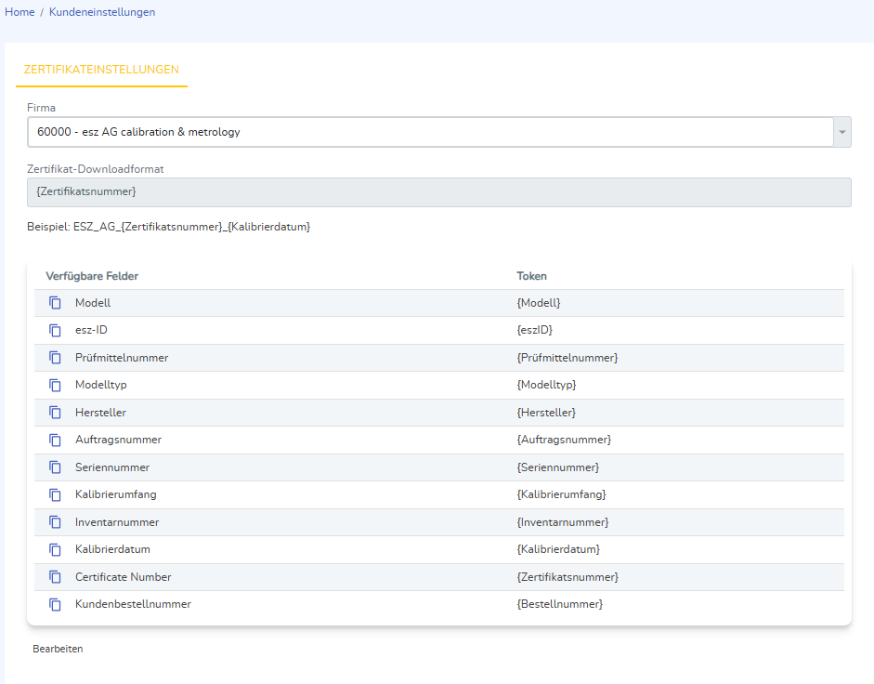Select the {Kalibrierdatum} token in the table
This screenshot has width=874, height=684.
pos(558,549)
